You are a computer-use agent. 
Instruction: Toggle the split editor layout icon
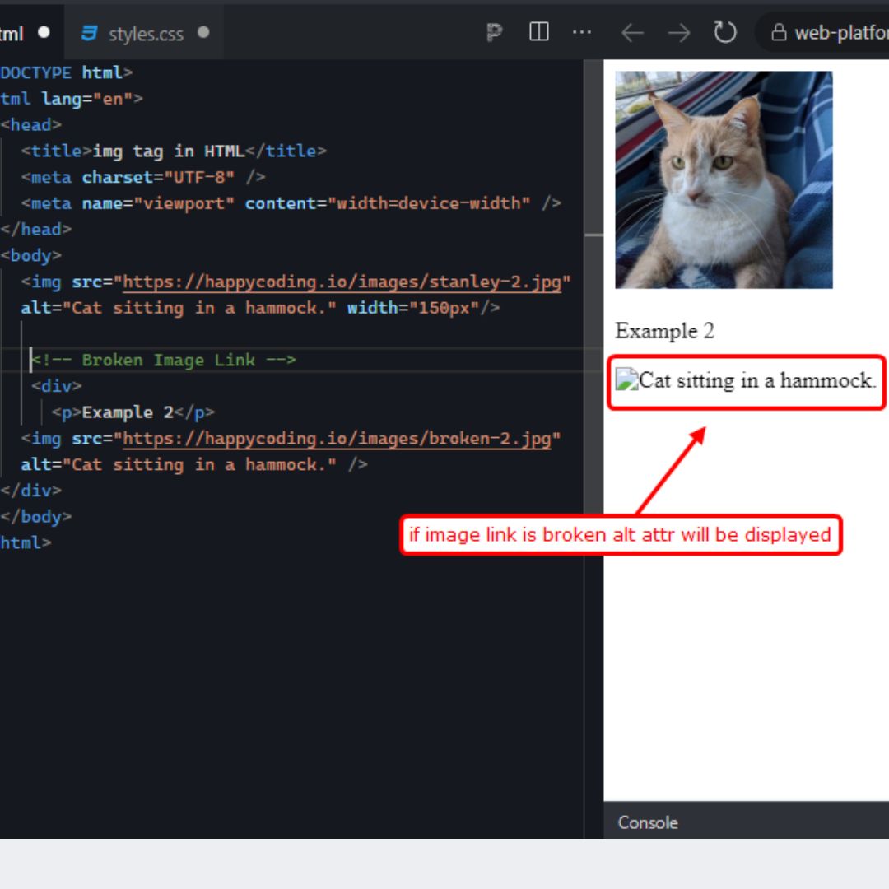click(538, 32)
